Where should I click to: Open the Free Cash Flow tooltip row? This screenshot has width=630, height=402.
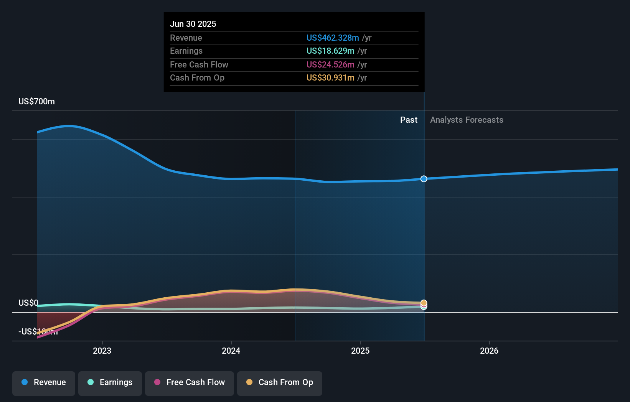(x=269, y=64)
